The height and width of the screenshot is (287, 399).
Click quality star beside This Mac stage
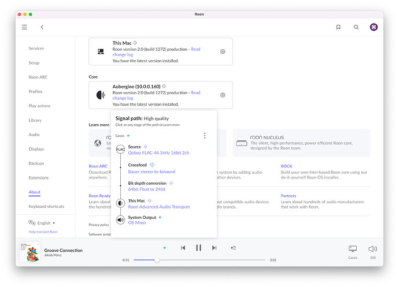pos(150,200)
